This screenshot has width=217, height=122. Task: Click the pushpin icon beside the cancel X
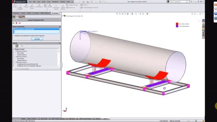20,23
